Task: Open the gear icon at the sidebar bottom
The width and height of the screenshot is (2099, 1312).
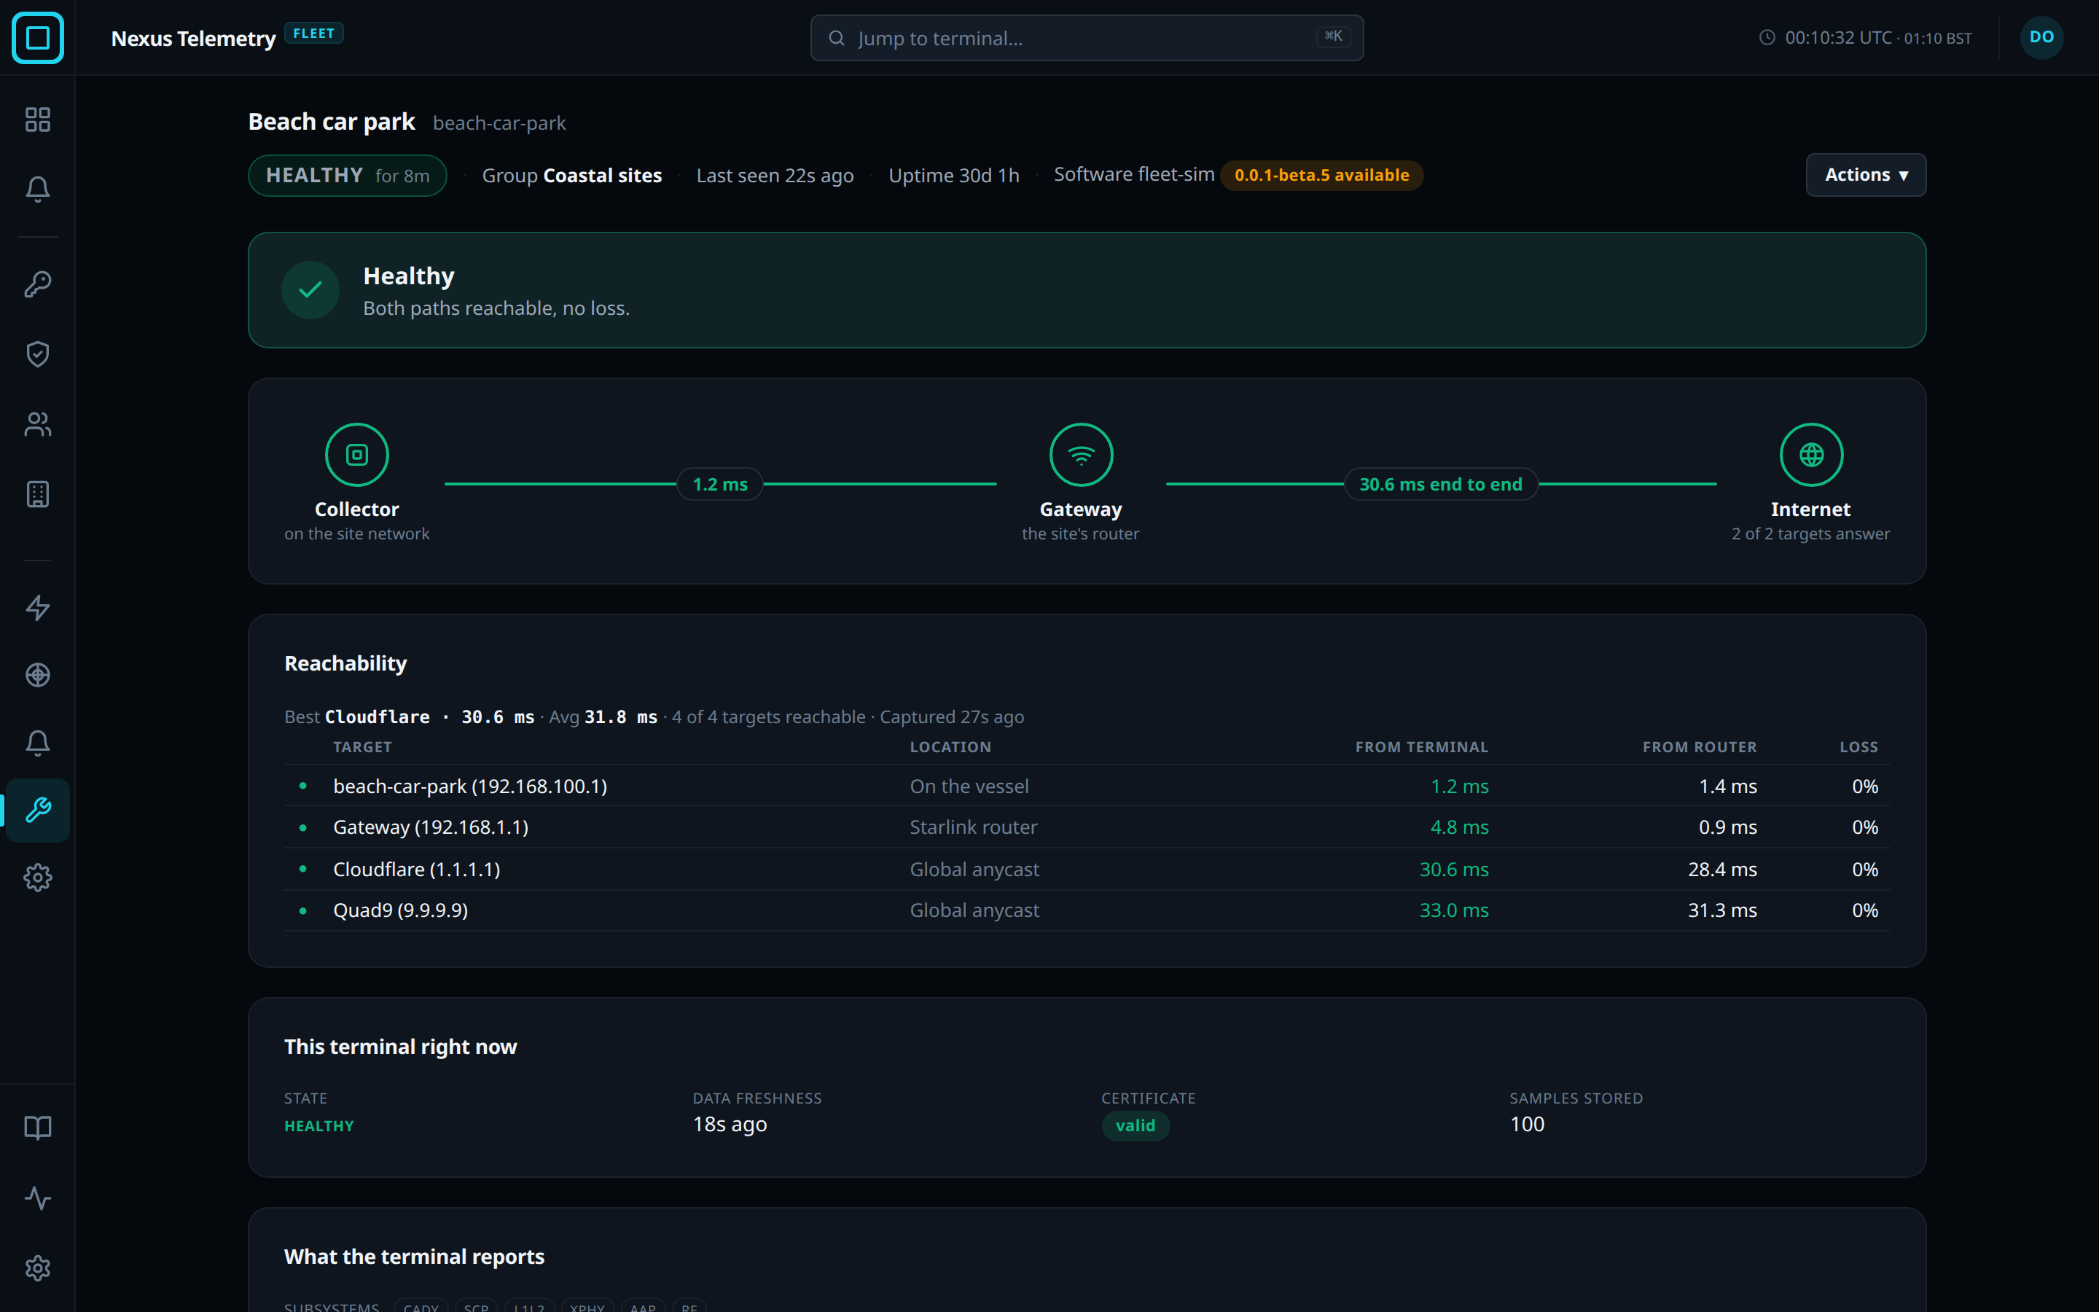Action: (x=37, y=1268)
